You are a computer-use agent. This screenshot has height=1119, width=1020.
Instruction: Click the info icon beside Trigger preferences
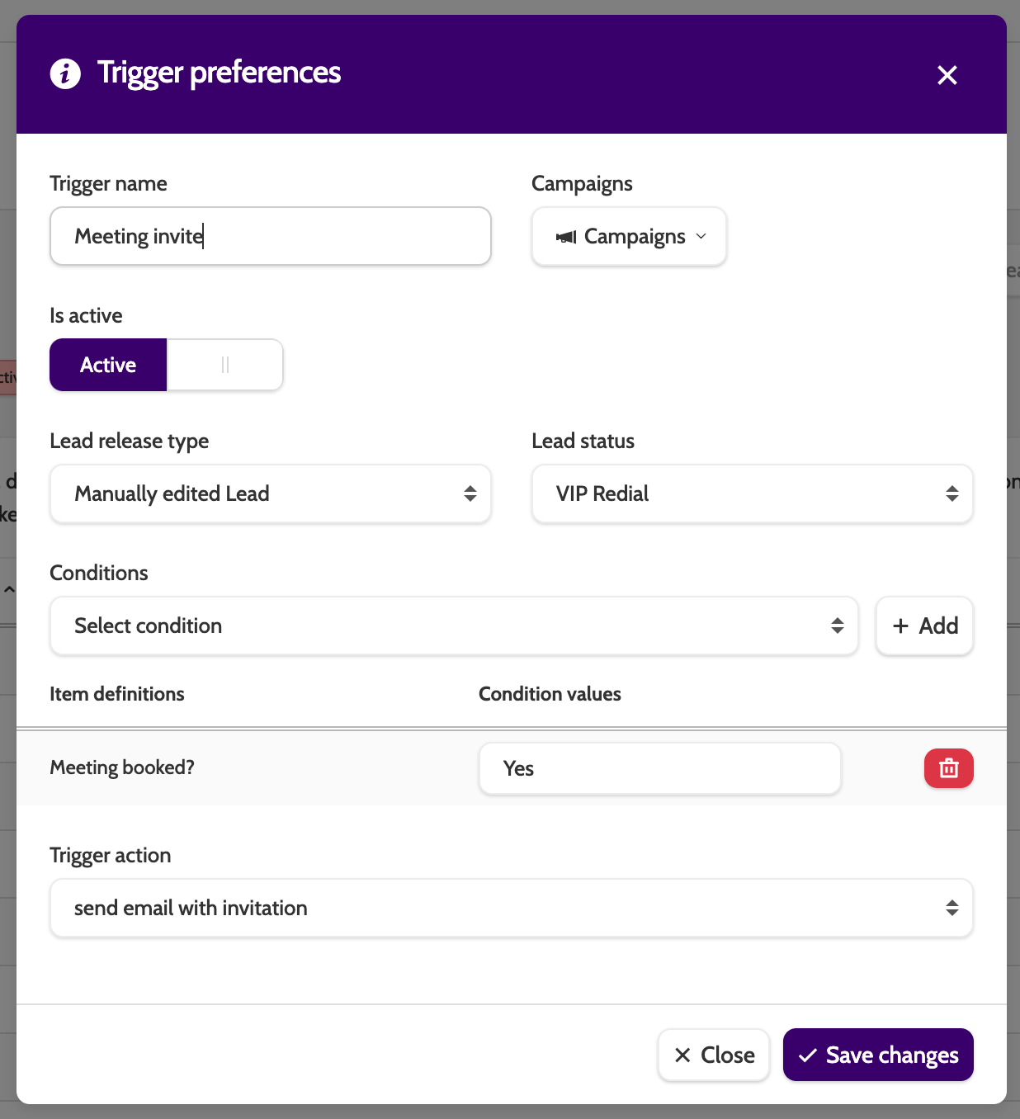click(x=65, y=73)
